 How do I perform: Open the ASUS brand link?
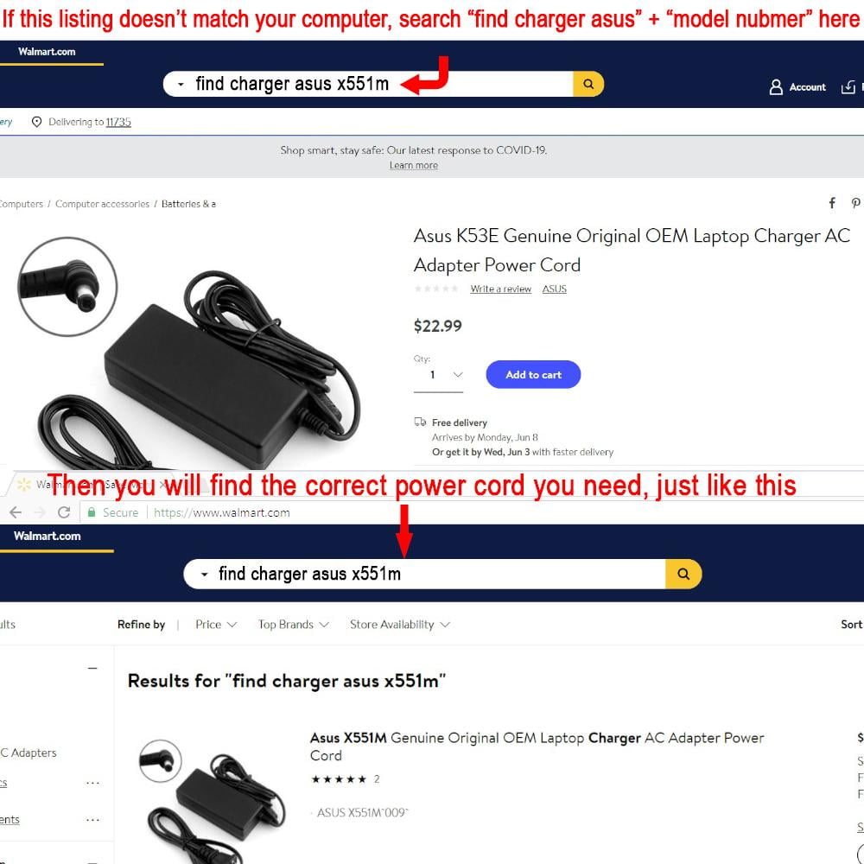[555, 289]
